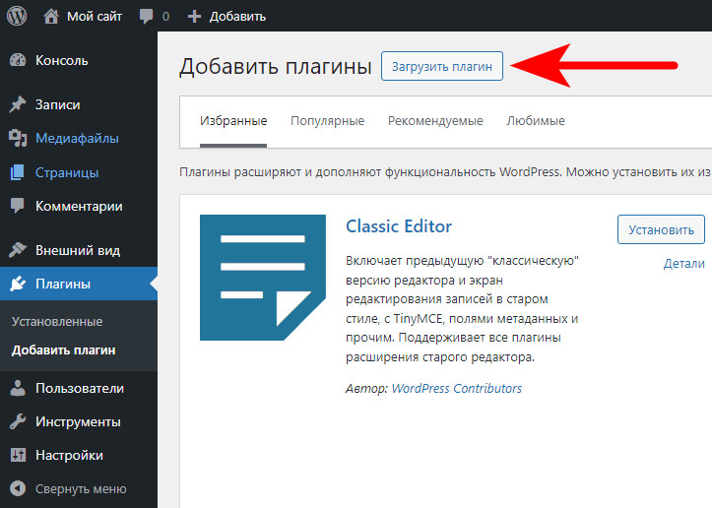This screenshot has width=712, height=508.
Task: Click the home icon beside Мой сайт
Action: [51, 17]
